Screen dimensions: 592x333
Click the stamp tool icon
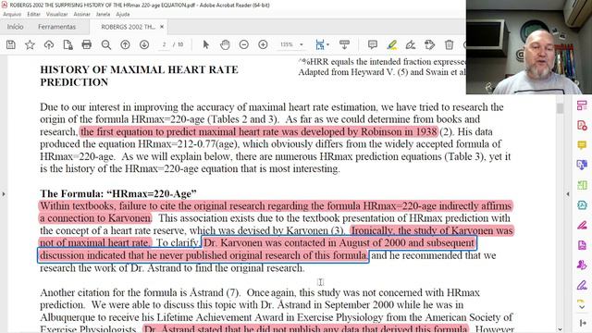(429, 45)
